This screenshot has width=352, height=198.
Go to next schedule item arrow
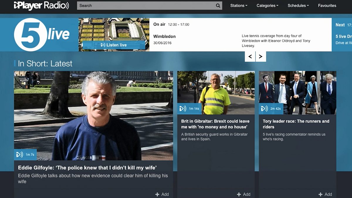(260, 57)
